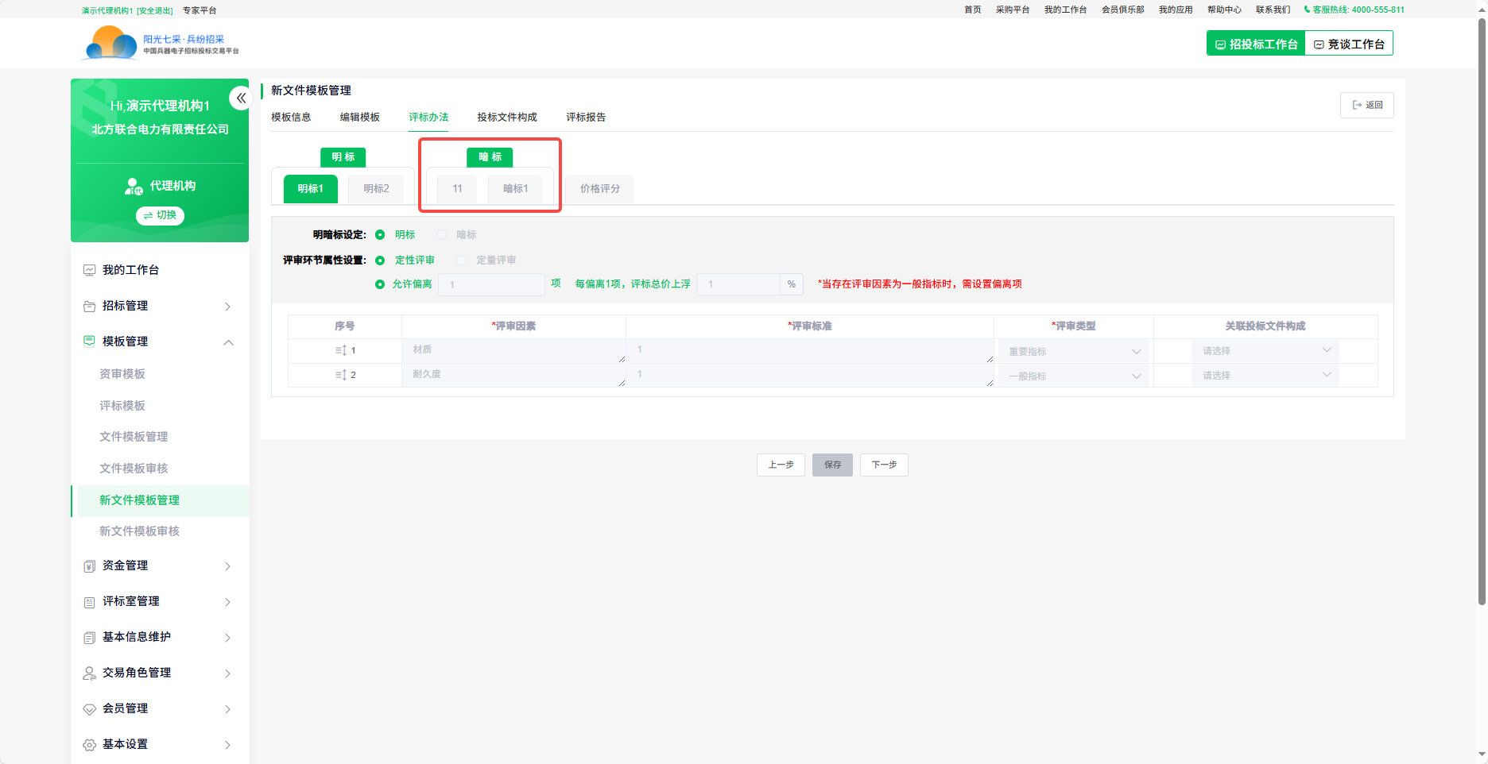The height and width of the screenshot is (764, 1488).
Task: Select the 允许偏离 radio option
Action: click(x=380, y=284)
